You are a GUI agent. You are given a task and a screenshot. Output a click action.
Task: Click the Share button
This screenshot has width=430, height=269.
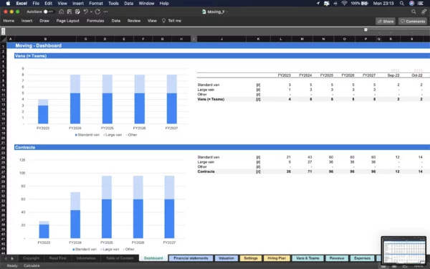coord(386,21)
